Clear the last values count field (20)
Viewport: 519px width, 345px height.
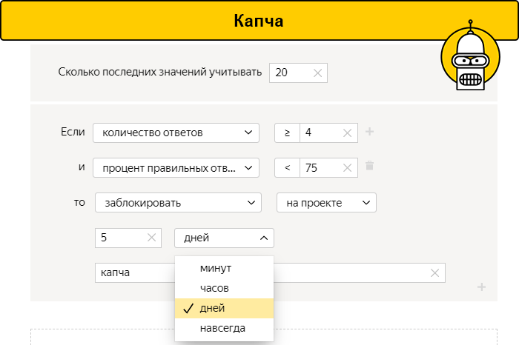pos(317,73)
